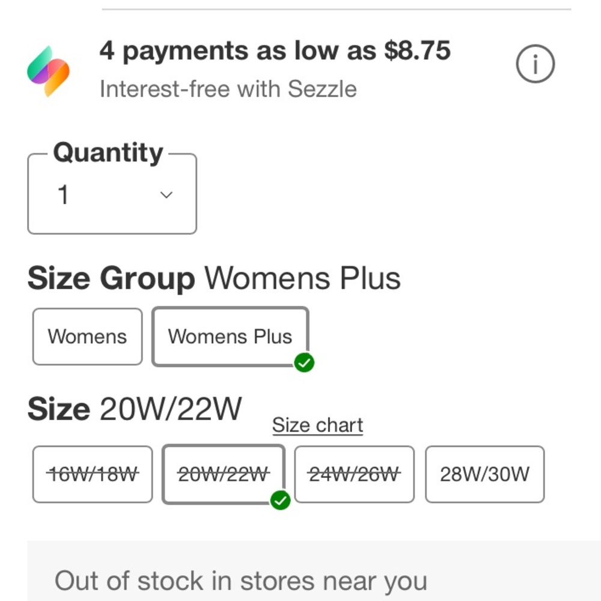This screenshot has height=601, width=601.
Task: Open the Sezzle payment info icon
Action: [x=535, y=64]
